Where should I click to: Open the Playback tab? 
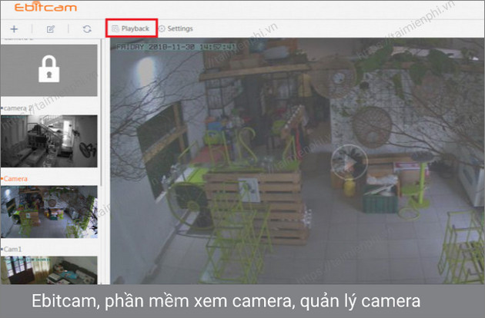[131, 28]
